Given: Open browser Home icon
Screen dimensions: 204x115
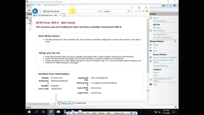Looking at the screenshot, I should (x=136, y=11).
